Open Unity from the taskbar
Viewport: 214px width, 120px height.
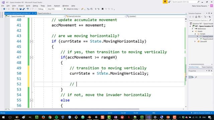(x=96, y=117)
